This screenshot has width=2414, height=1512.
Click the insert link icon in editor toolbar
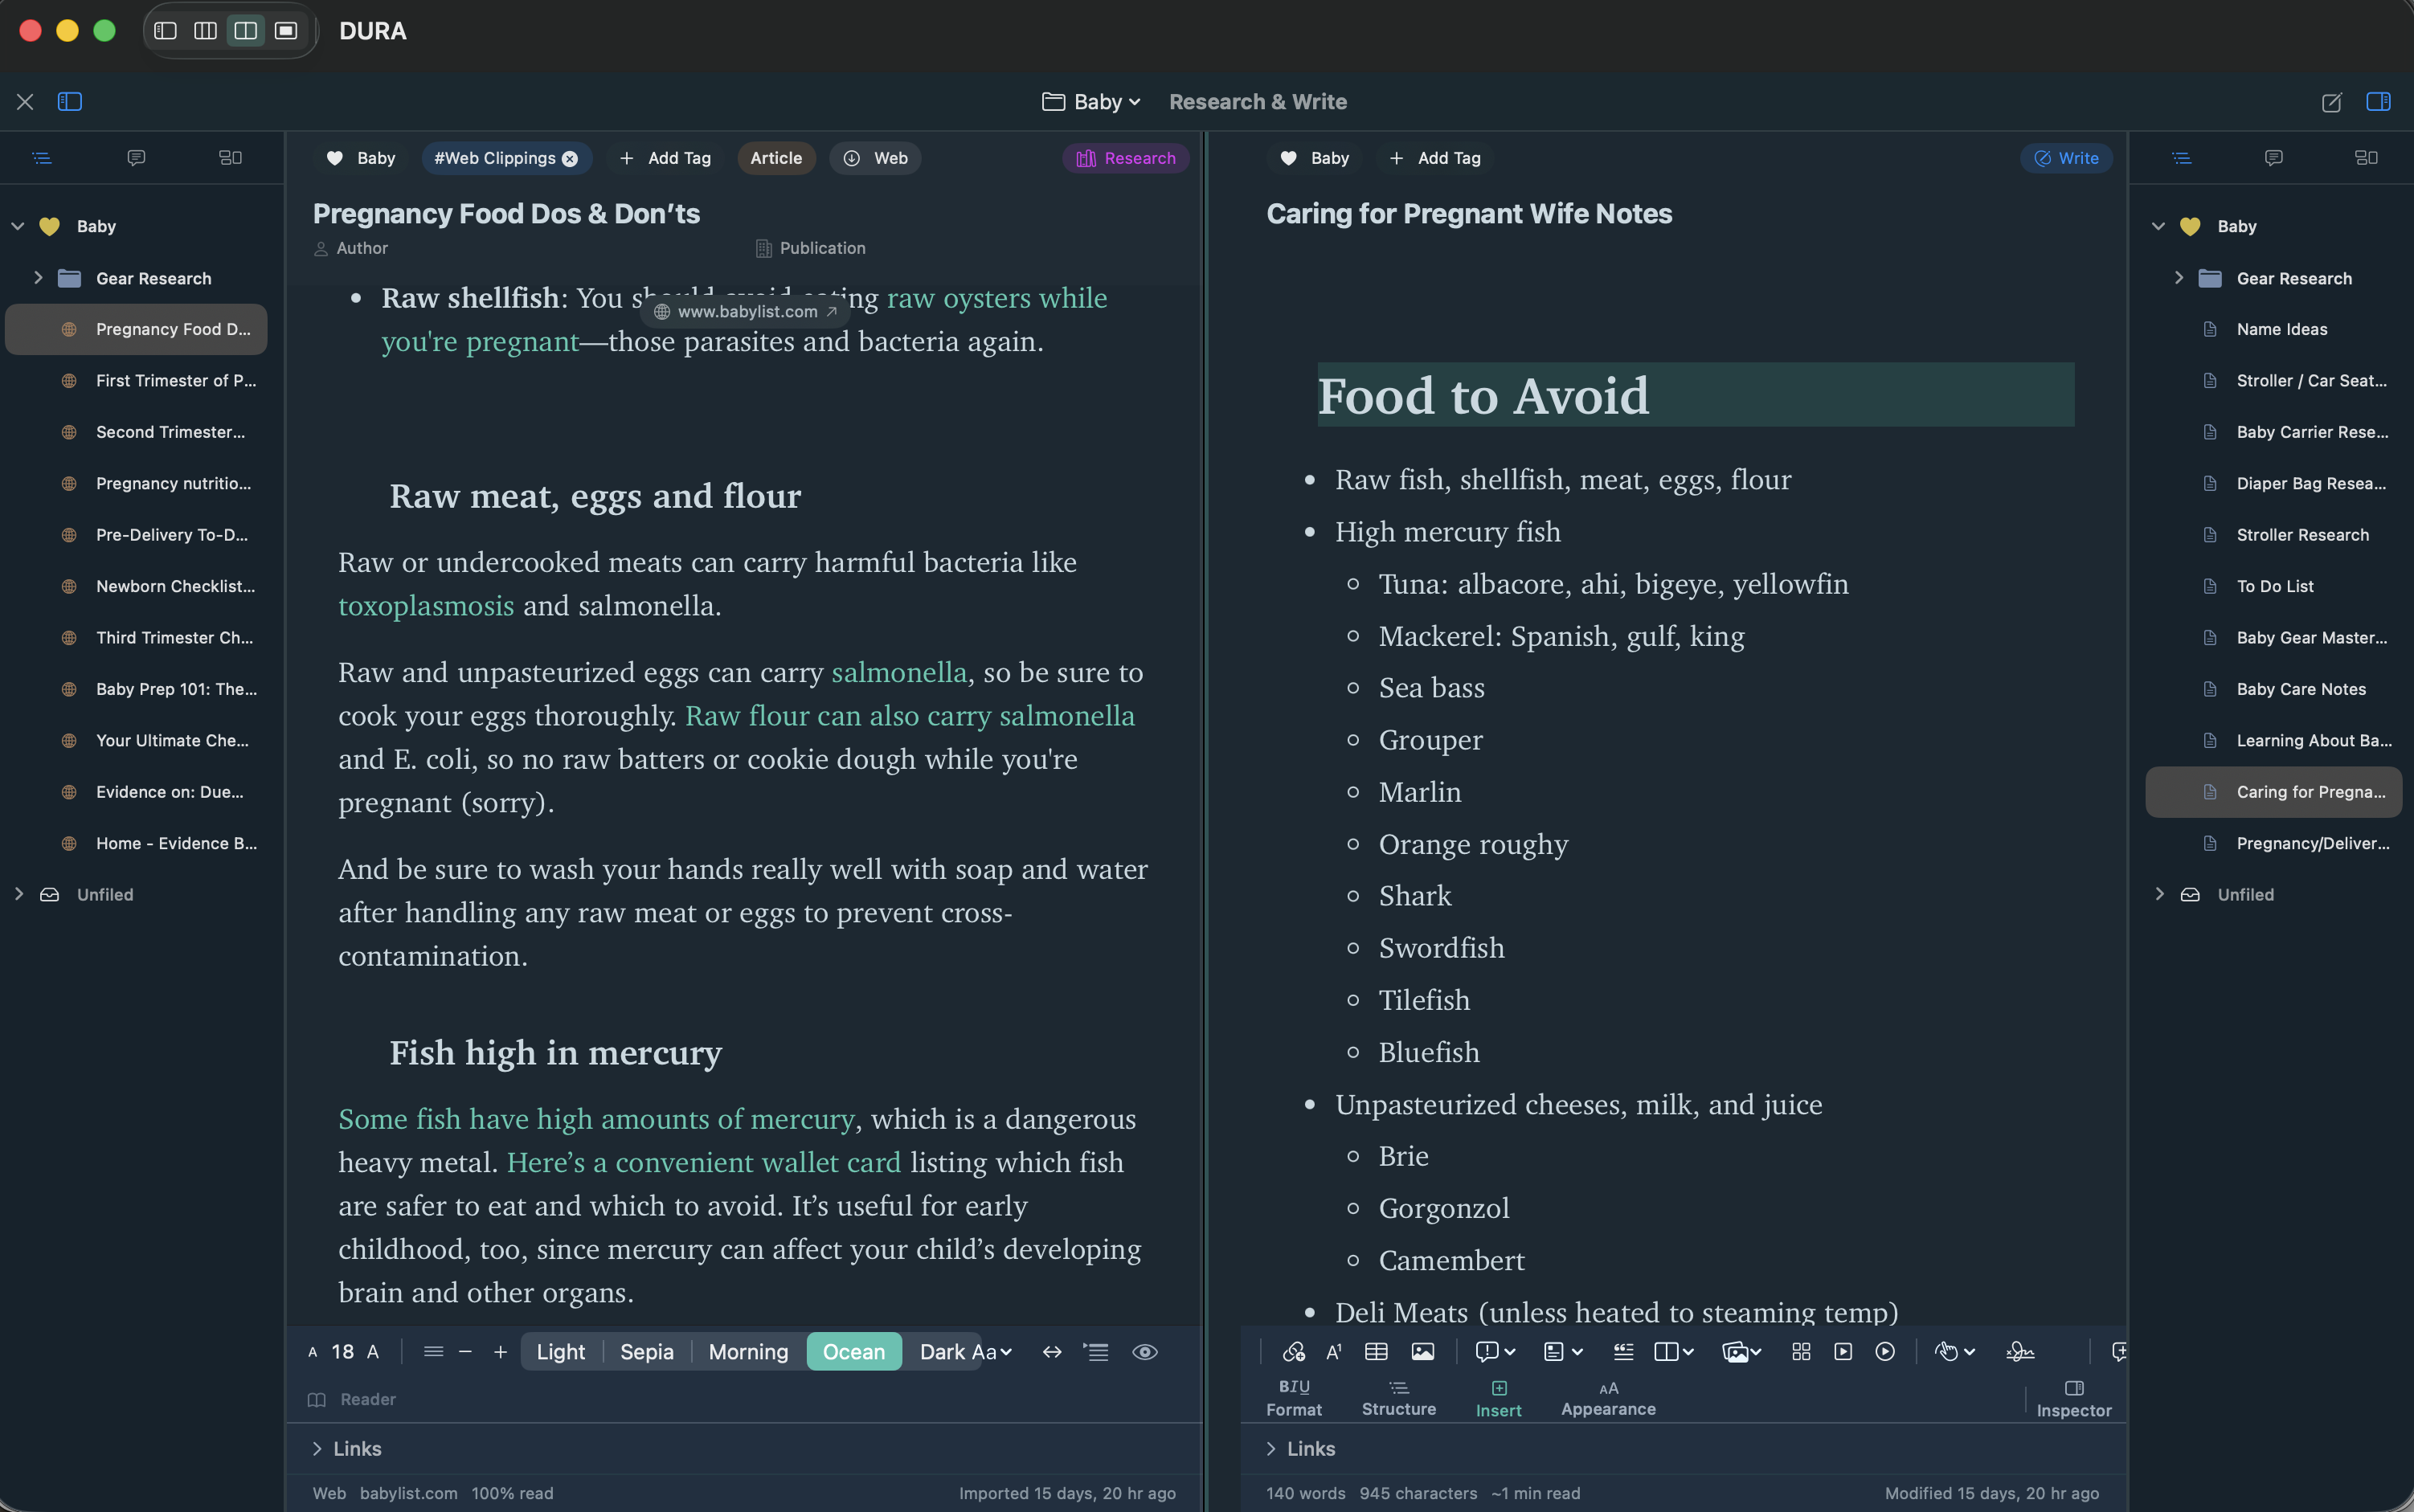[x=1293, y=1352]
